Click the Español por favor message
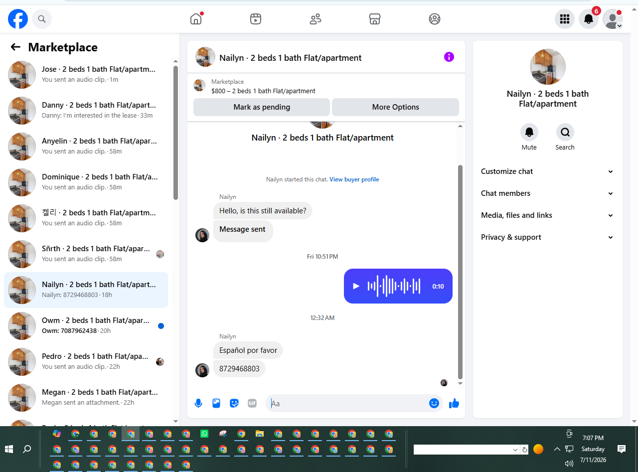This screenshot has width=638, height=472. point(248,350)
